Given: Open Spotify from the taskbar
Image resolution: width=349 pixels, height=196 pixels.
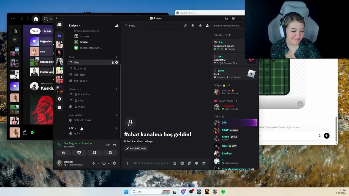Looking at the screenshot, I should [223, 192].
